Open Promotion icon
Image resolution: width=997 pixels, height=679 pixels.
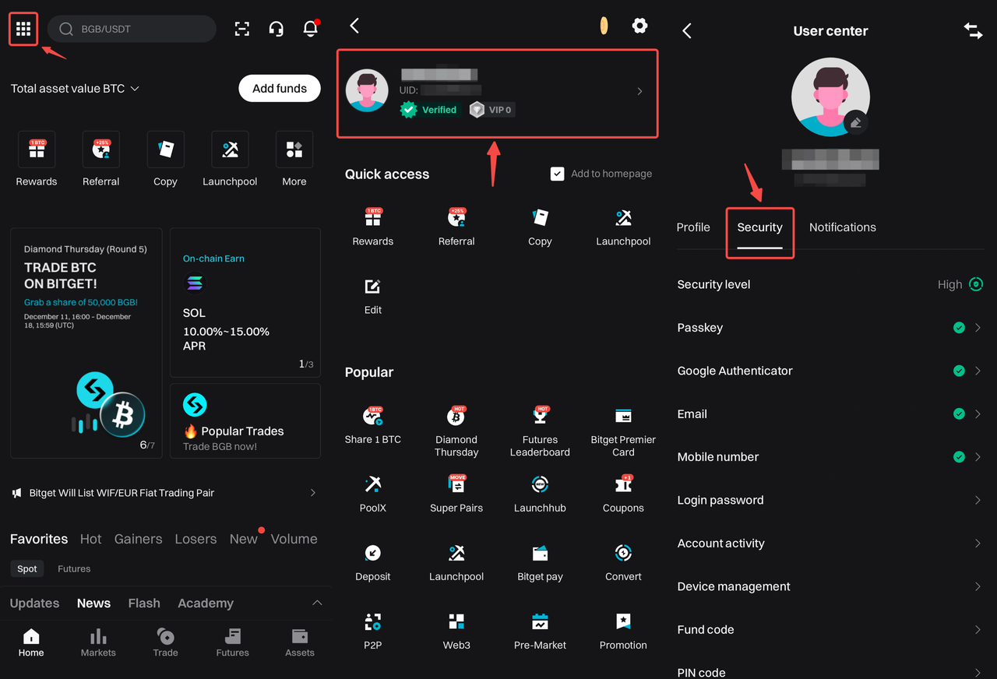point(623,622)
